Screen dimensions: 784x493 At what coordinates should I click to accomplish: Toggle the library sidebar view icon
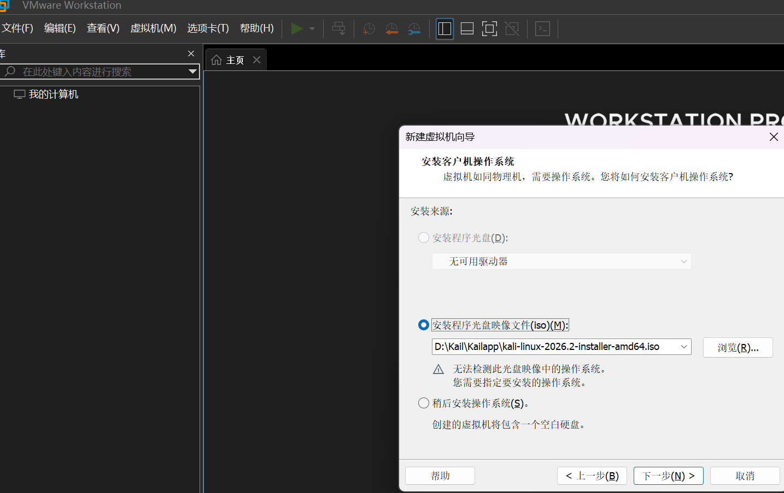(x=445, y=28)
